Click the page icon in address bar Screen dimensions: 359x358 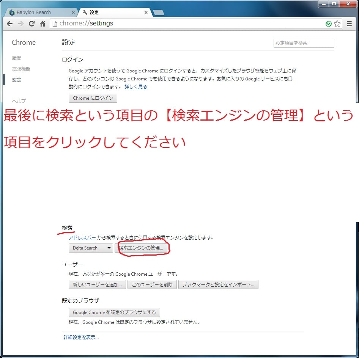pyautogui.click(x=55, y=24)
